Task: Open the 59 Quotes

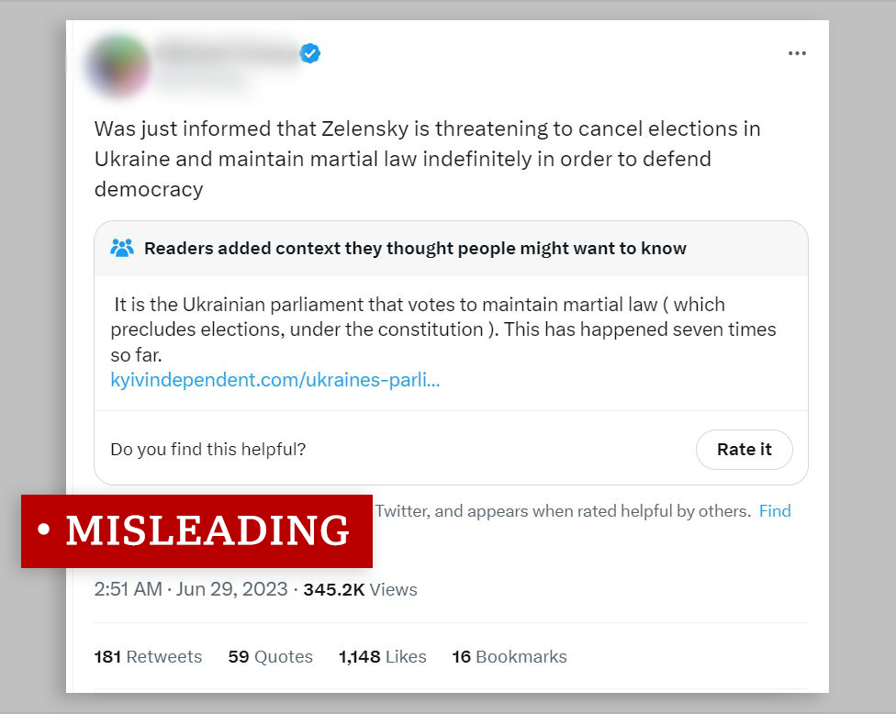Action: pyautogui.click(x=270, y=656)
